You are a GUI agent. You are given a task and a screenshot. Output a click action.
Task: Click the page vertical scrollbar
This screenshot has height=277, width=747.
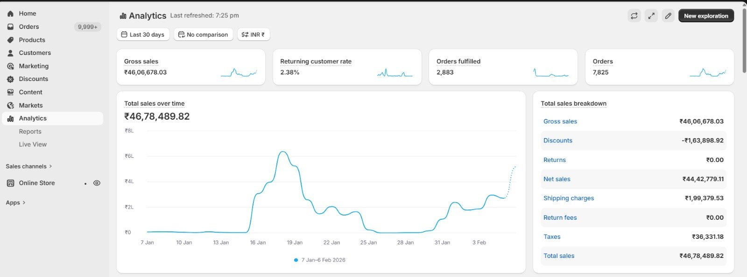[x=744, y=40]
